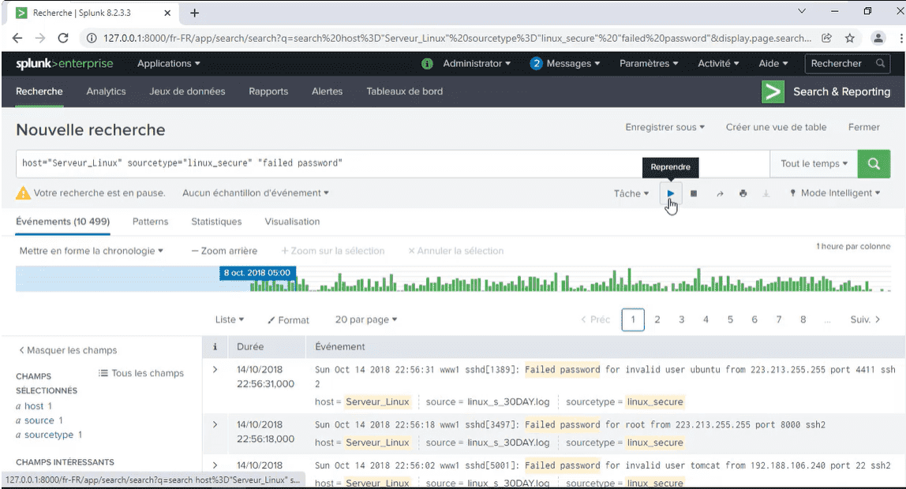Open Aucun échantillon d'événement dropdown
The image size is (906, 489).
(x=256, y=192)
